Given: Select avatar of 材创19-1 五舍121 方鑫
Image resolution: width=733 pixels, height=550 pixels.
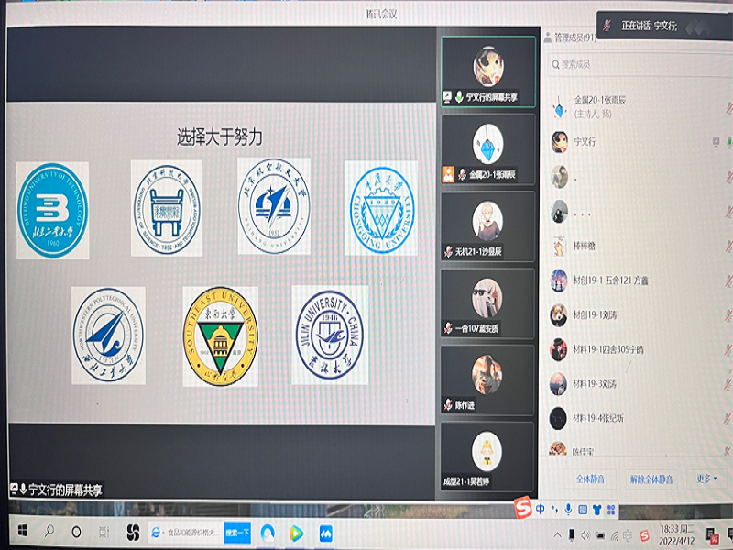Looking at the screenshot, I should tap(559, 280).
